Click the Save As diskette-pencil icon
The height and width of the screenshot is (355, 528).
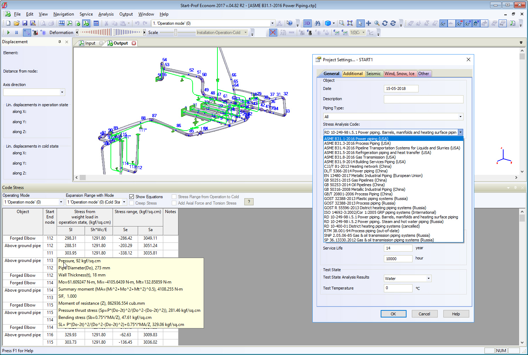(x=33, y=23)
